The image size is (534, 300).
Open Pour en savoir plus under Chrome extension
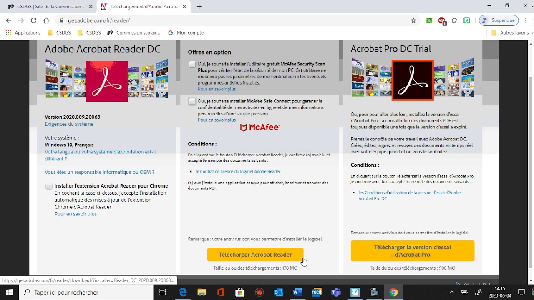(x=76, y=214)
